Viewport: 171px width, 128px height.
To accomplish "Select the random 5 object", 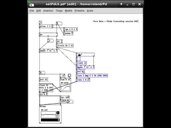I will point(68,34).
